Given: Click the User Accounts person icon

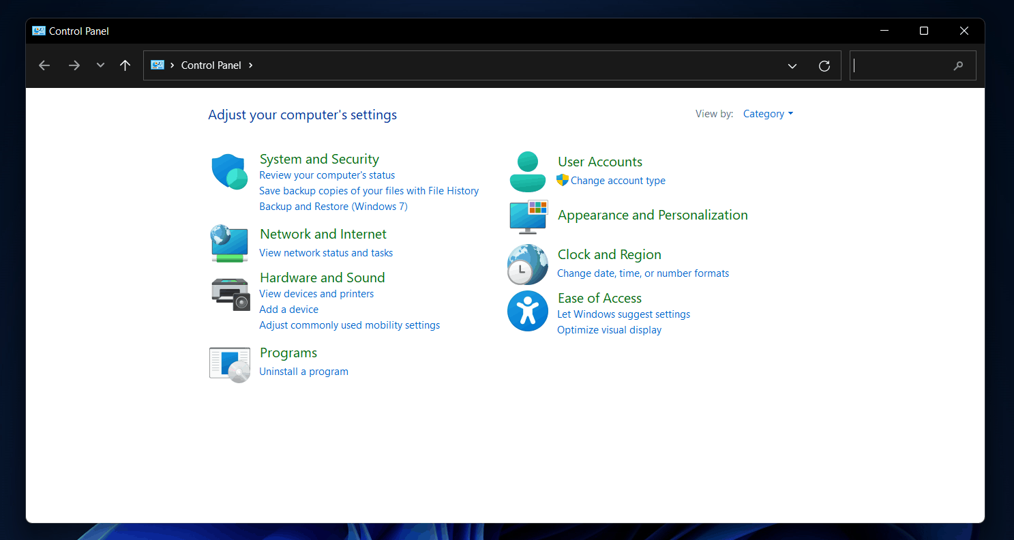Looking at the screenshot, I should [x=527, y=172].
